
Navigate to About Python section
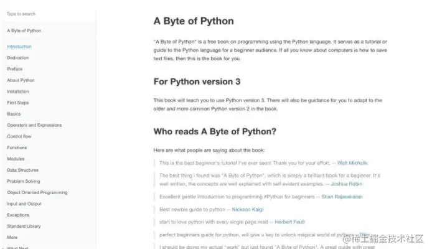[x=21, y=80]
